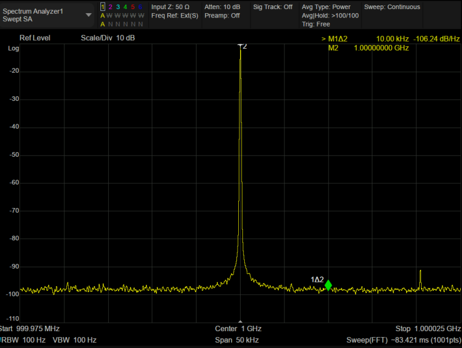Select trace 1 number indicator

102,7
